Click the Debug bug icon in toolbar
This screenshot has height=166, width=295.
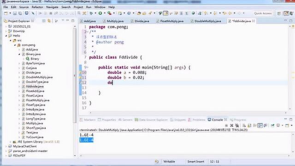coord(91,13)
